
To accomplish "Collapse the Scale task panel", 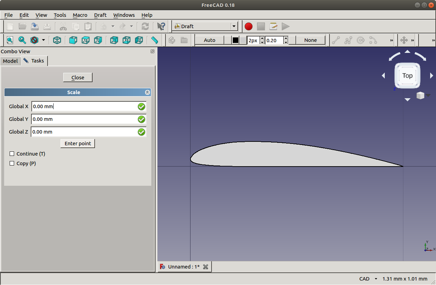I will 147,92.
